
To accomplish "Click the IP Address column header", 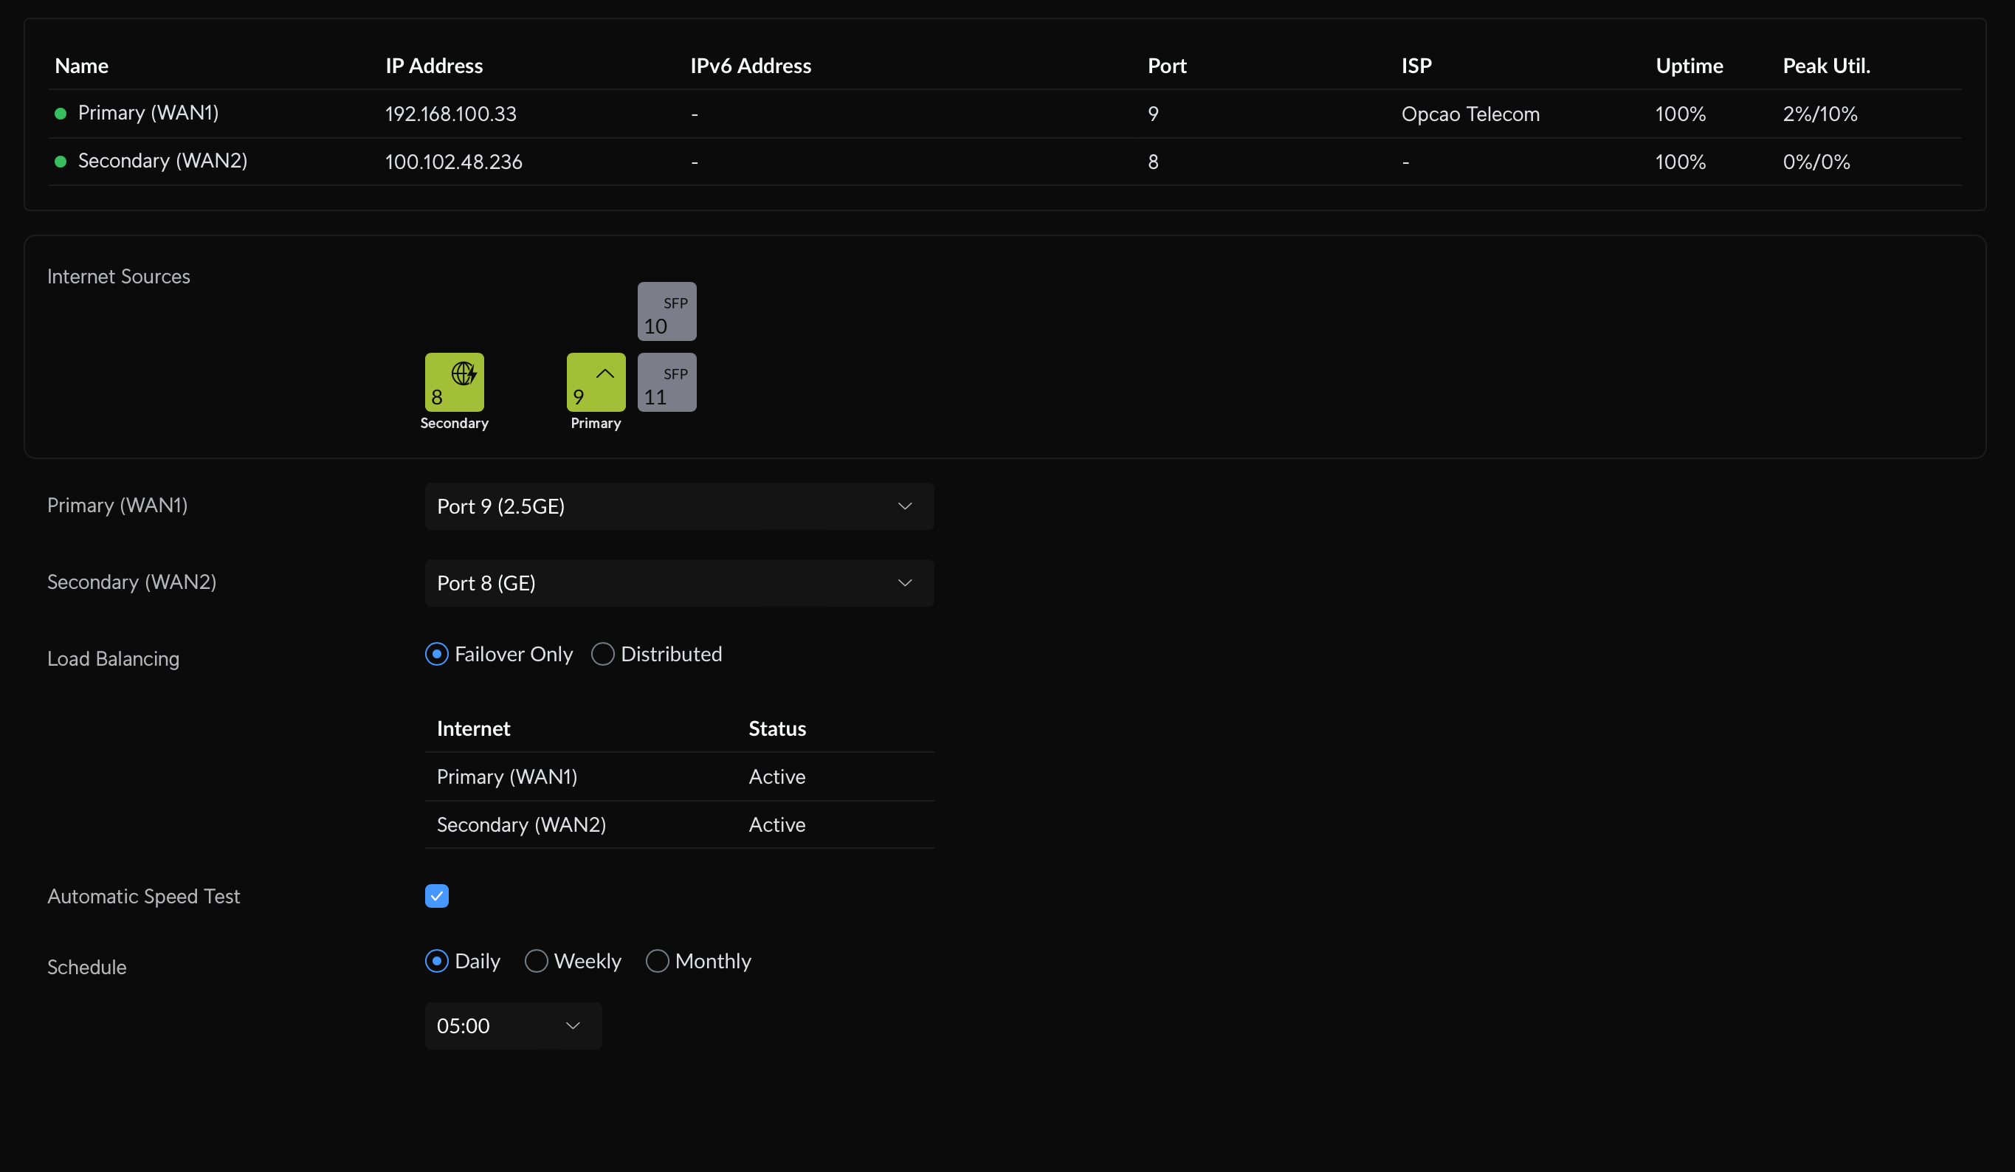I will (433, 66).
